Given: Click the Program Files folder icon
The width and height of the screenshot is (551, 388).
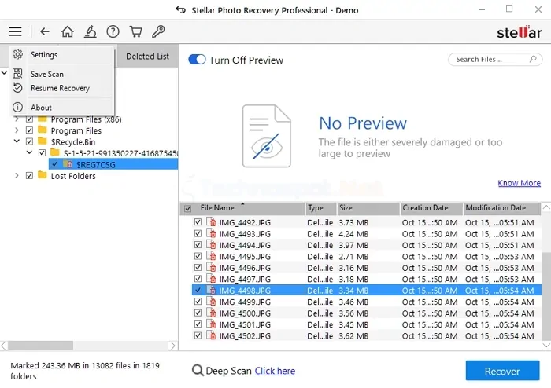Looking at the screenshot, I should click(x=43, y=130).
